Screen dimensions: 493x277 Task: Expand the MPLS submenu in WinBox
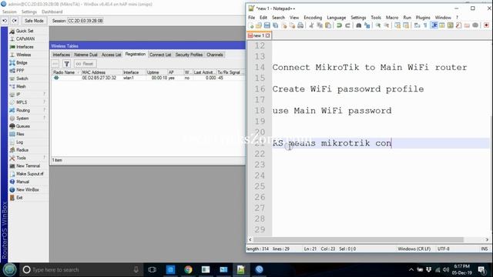(x=28, y=102)
